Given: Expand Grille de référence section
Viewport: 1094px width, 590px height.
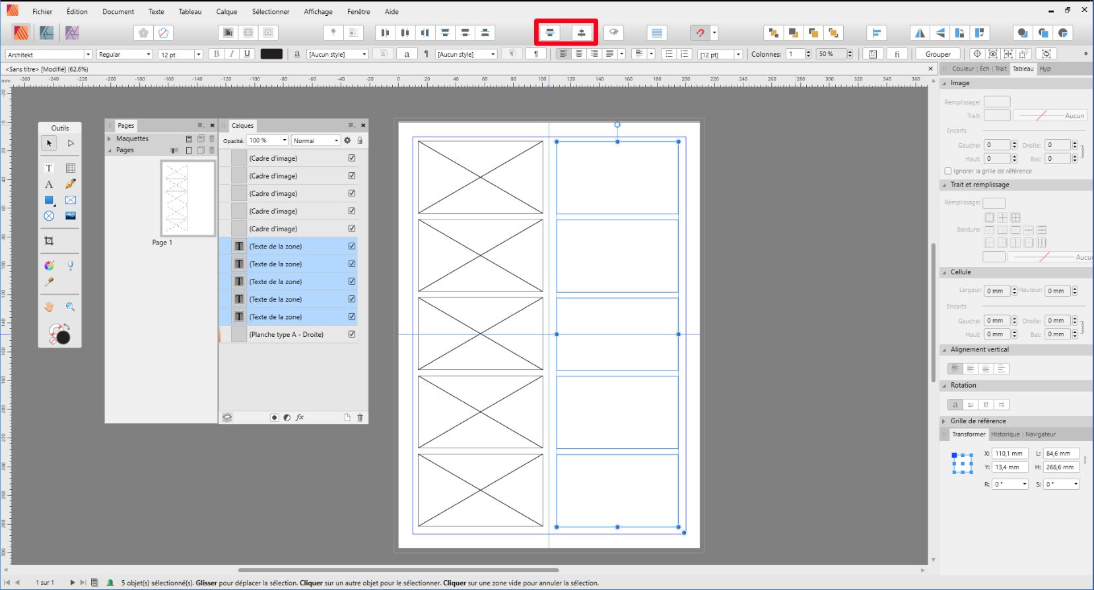Looking at the screenshot, I should (x=944, y=421).
